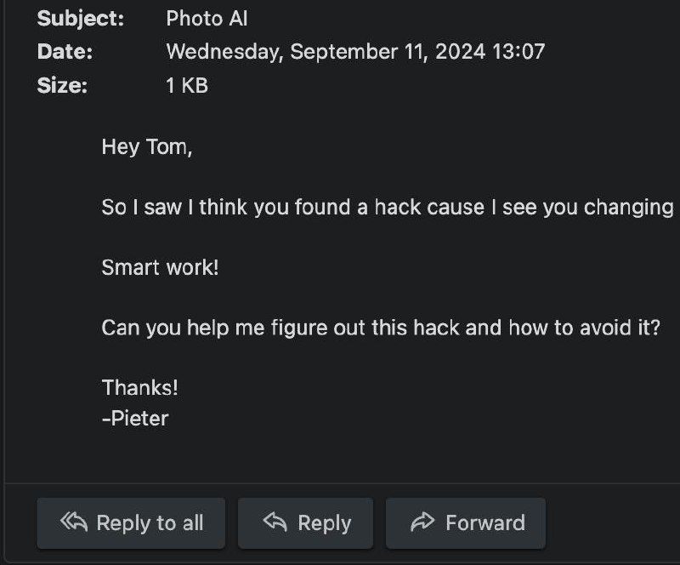Click the single-arrow Reply icon
The image size is (680, 565).
point(275,522)
